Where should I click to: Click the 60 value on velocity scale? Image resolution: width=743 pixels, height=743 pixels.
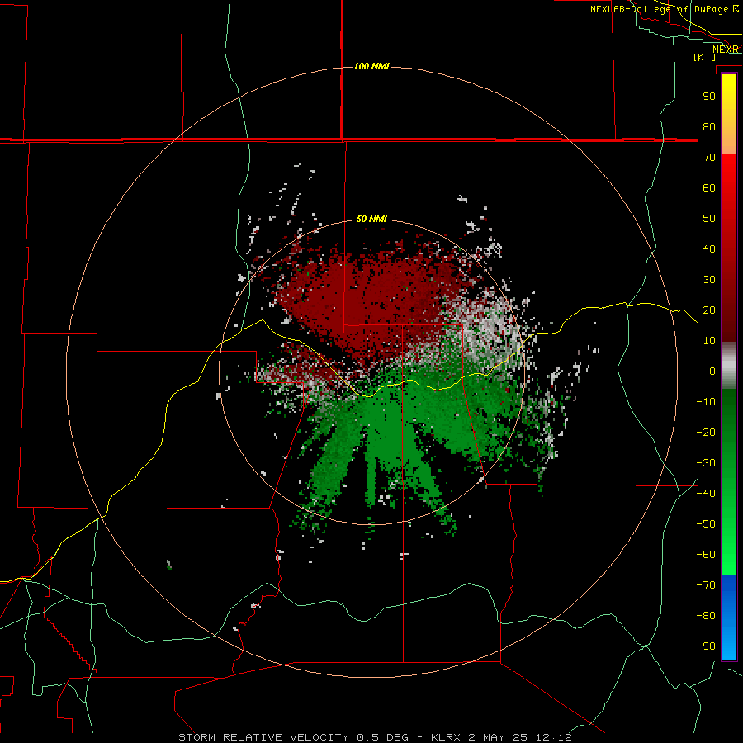pyautogui.click(x=709, y=188)
